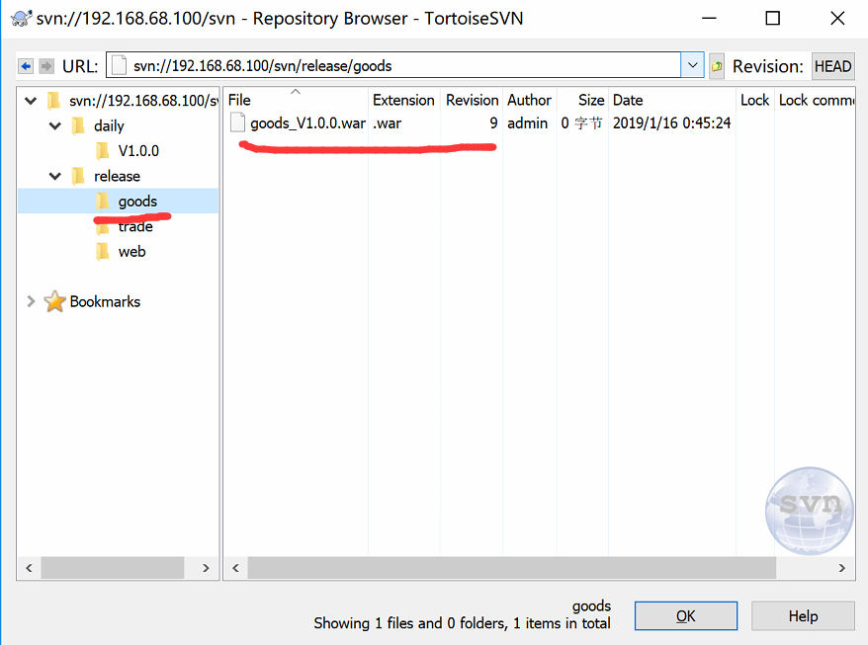Click the root repository folder icon
Viewport: 868px width, 645px height.
(54, 101)
